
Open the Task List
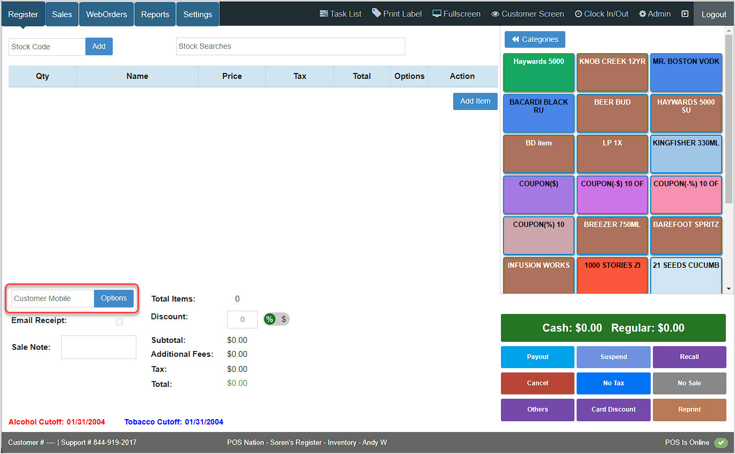click(x=340, y=13)
